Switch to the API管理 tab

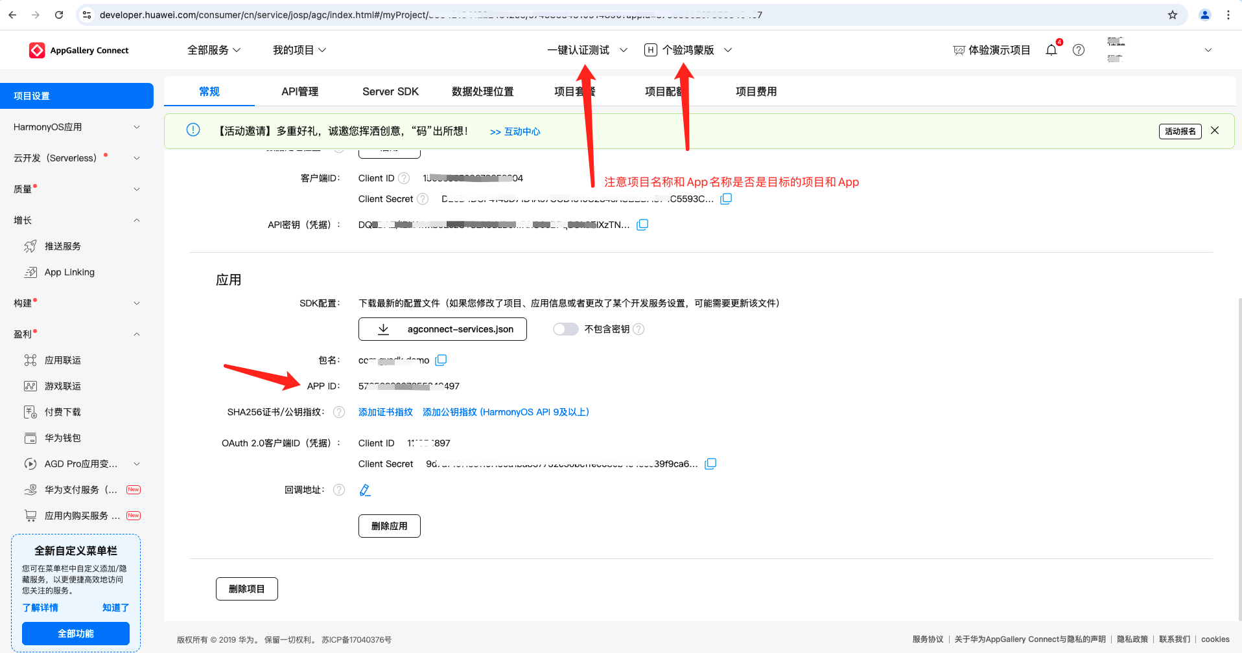click(299, 91)
